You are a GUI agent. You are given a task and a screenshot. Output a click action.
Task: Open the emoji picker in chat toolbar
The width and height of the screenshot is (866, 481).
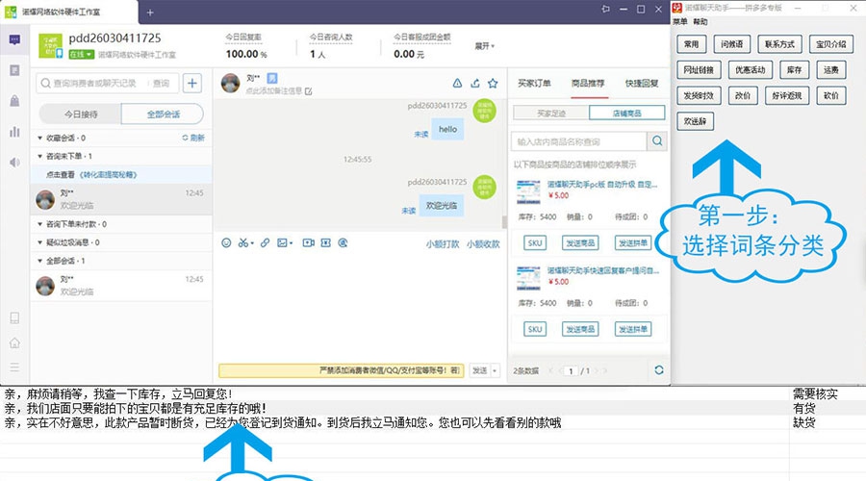point(226,242)
